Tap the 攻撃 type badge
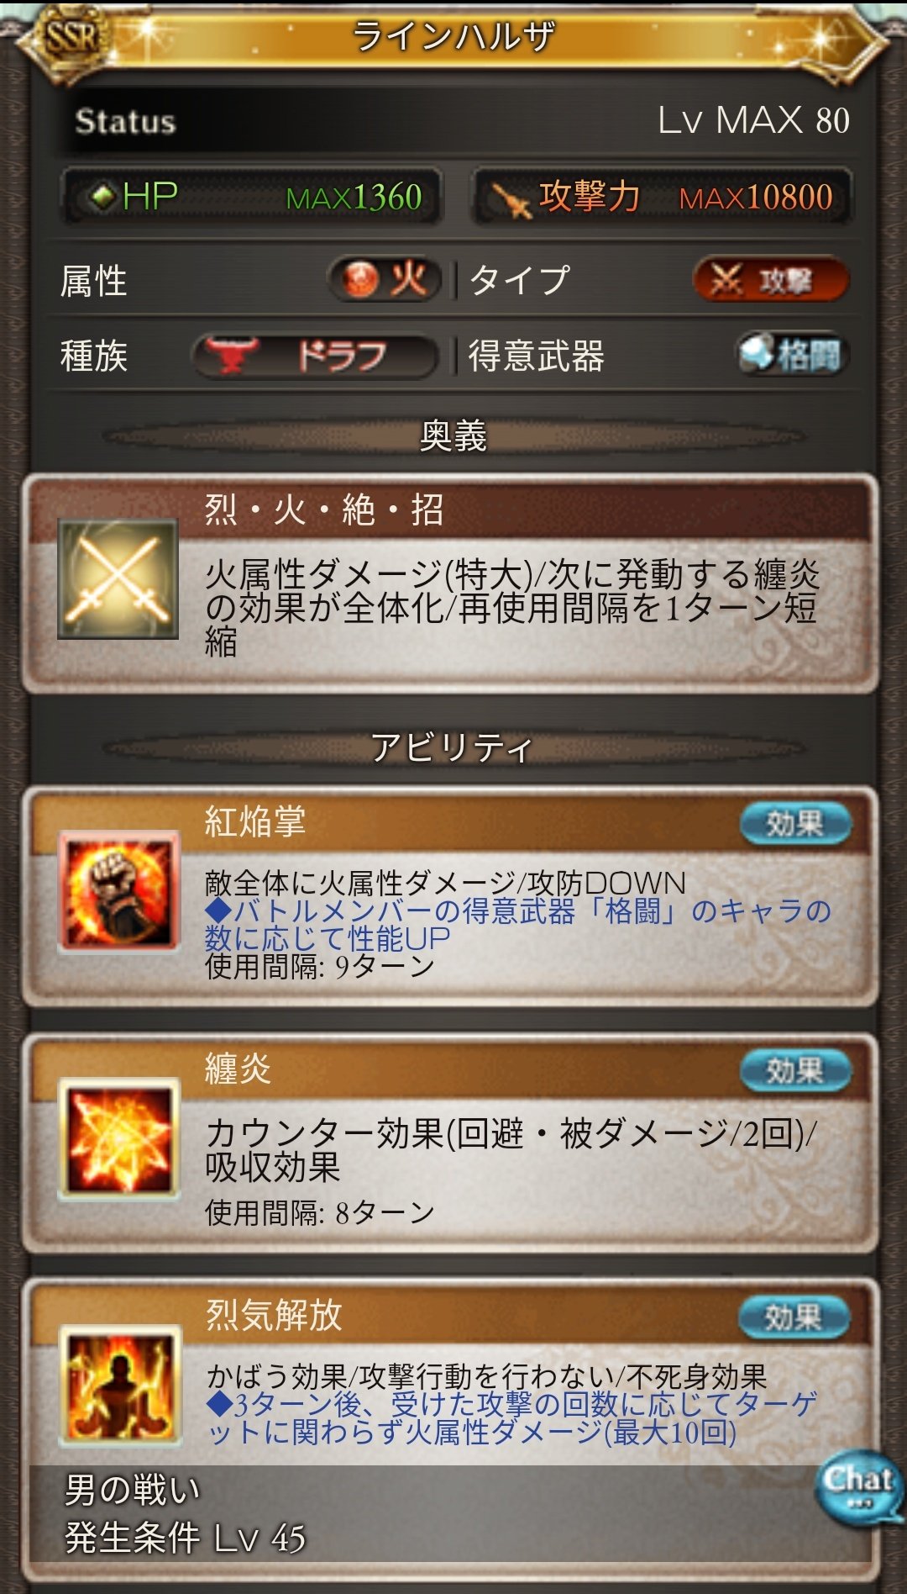 [x=771, y=280]
